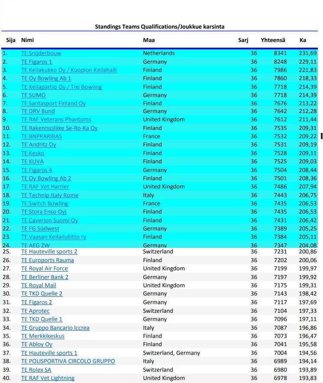The image size is (323, 383).
Task: Select the TE Merkkikeskus link
Action: click(43, 336)
